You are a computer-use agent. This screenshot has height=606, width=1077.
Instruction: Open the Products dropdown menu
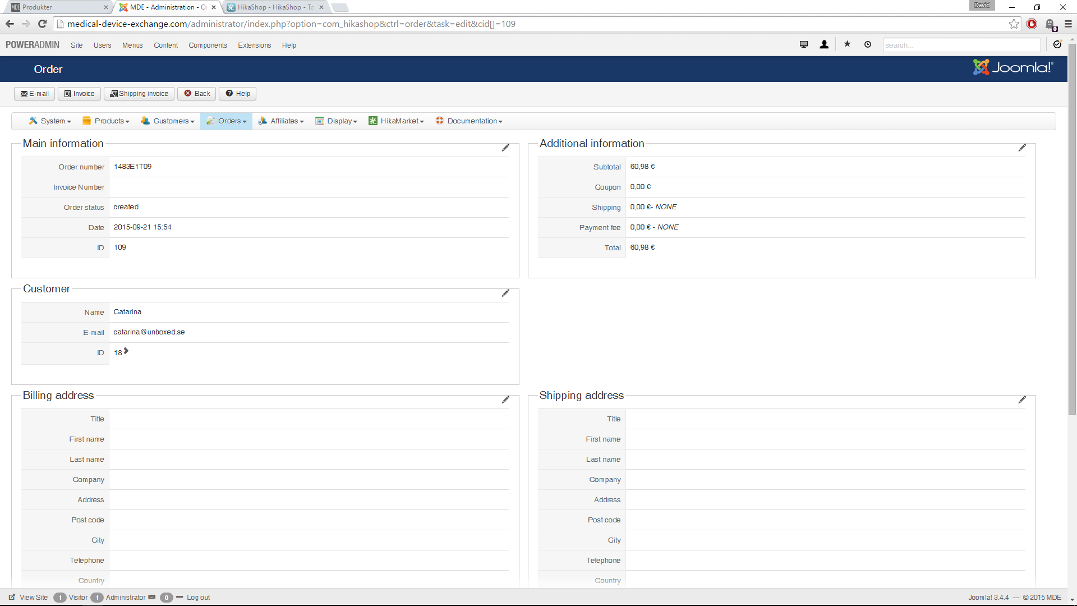pyautogui.click(x=106, y=121)
